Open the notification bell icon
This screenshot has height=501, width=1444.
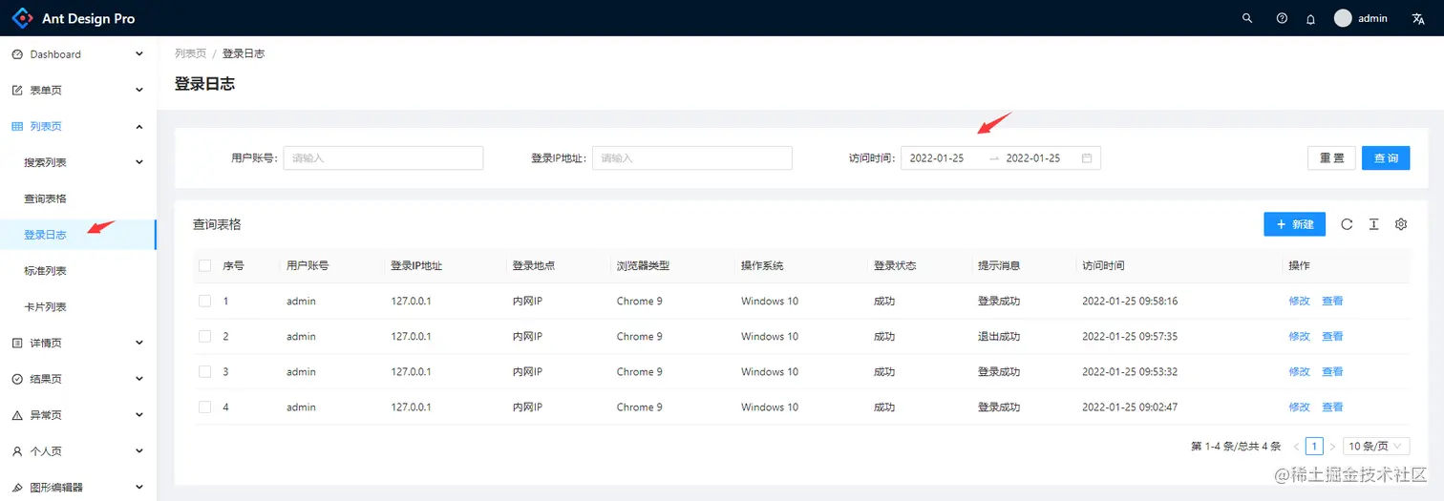point(1310,18)
